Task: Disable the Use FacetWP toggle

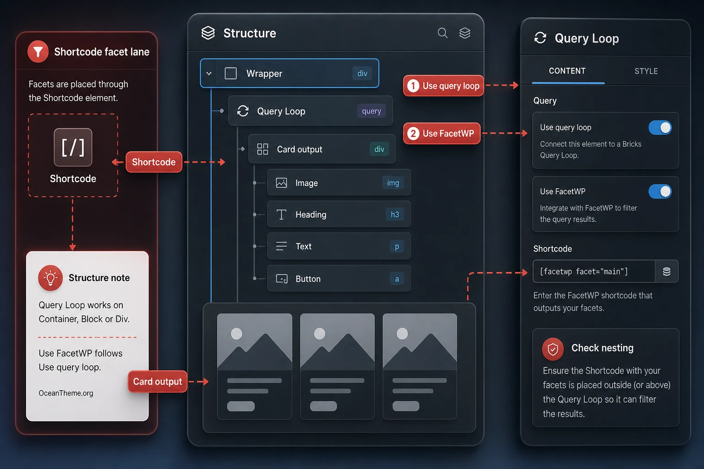Action: (x=660, y=191)
